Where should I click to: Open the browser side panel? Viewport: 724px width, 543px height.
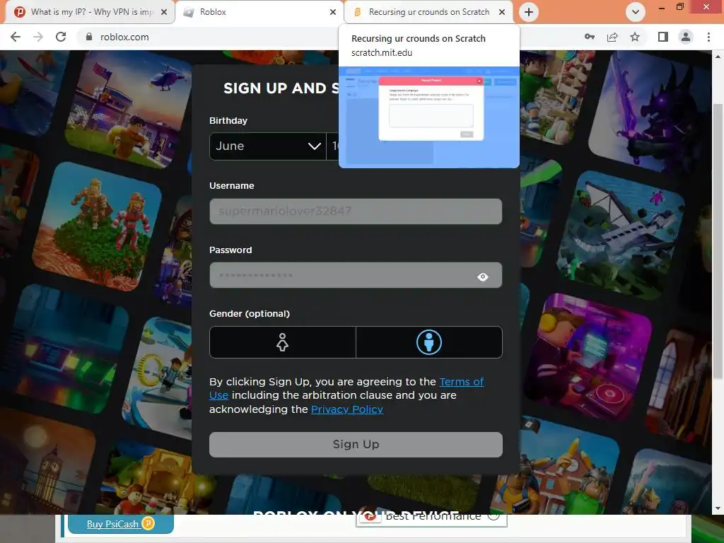(x=663, y=37)
